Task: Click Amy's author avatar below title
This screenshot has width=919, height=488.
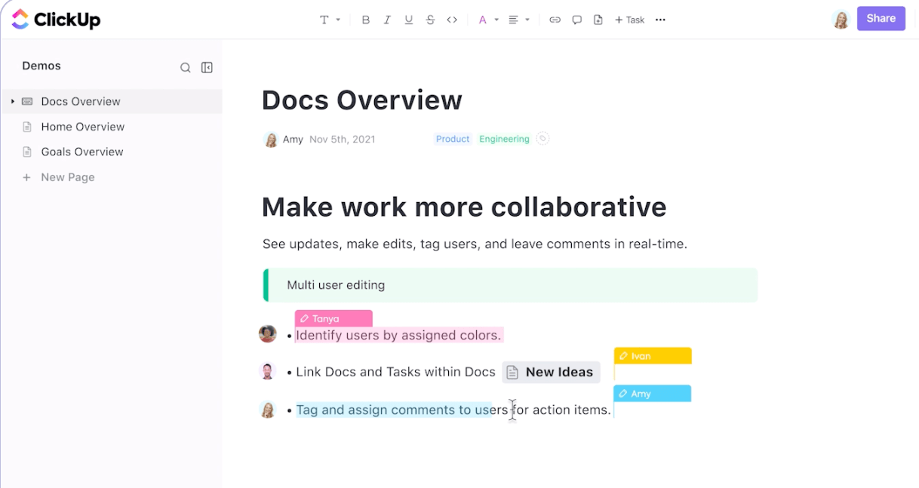Action: [271, 140]
